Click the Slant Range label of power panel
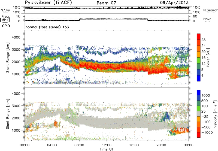The width and height of the screenshot is (218, 151). pyautogui.click(x=8, y=58)
